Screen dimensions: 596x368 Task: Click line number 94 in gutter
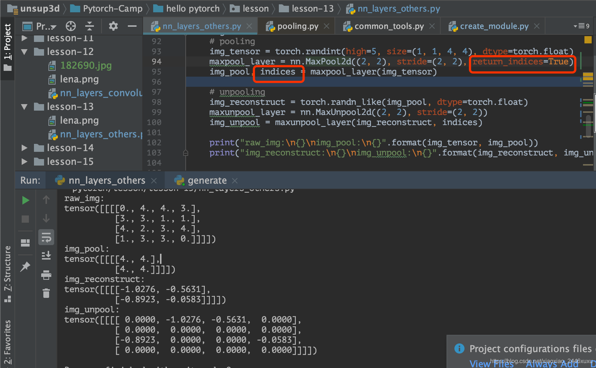pyautogui.click(x=156, y=61)
